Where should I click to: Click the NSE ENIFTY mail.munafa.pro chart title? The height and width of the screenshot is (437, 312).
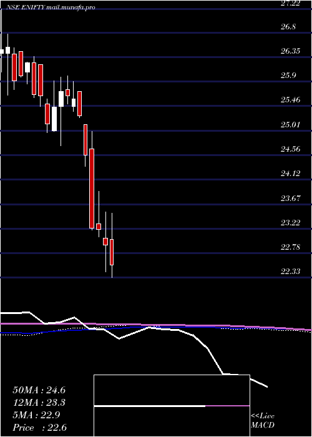49,7
